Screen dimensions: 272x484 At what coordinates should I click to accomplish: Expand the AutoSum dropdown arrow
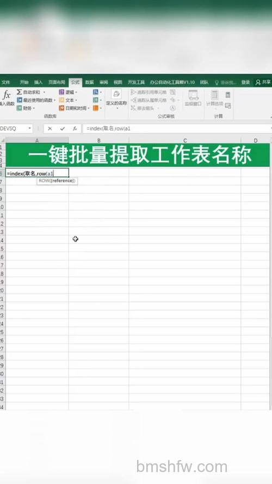click(44, 93)
